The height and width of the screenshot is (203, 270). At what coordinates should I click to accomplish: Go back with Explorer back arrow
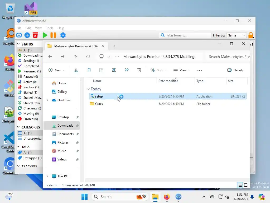point(50,57)
